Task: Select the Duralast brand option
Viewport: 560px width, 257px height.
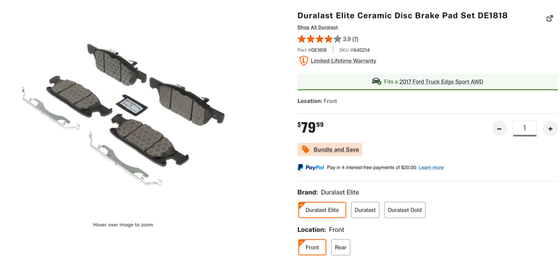Action: [365, 210]
